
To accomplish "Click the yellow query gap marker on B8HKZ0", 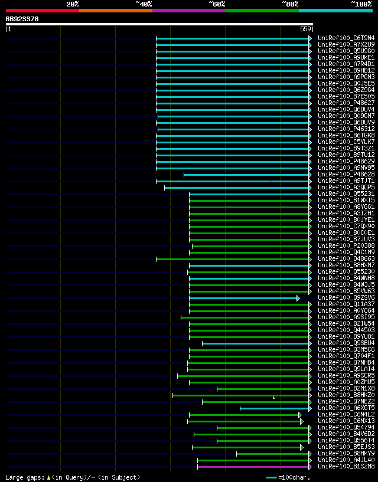I will [273, 398].
